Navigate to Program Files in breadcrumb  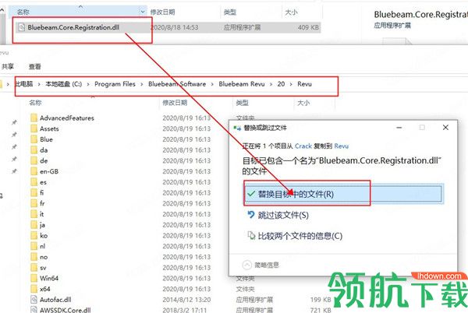(x=115, y=84)
